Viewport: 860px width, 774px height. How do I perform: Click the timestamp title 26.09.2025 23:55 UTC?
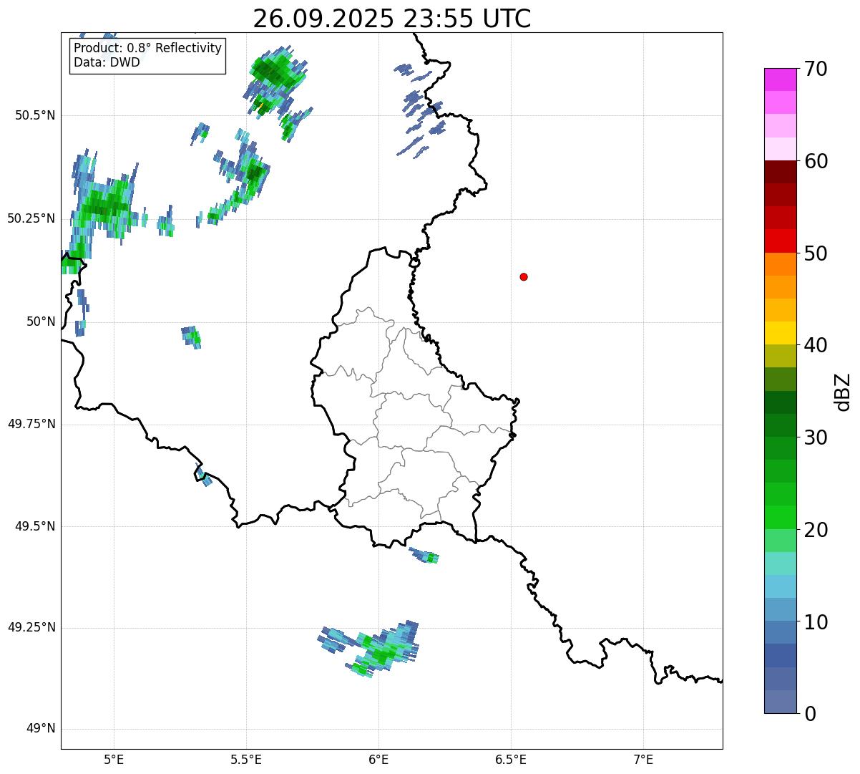[x=391, y=19]
